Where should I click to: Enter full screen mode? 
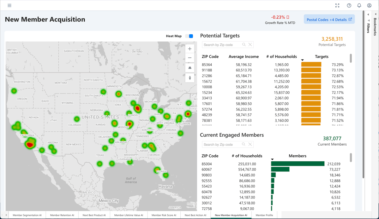pyautogui.click(x=337, y=5)
